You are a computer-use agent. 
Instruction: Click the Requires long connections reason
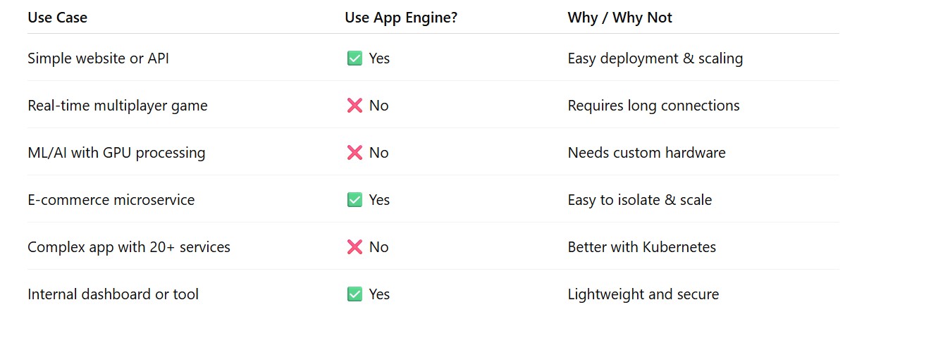click(653, 106)
